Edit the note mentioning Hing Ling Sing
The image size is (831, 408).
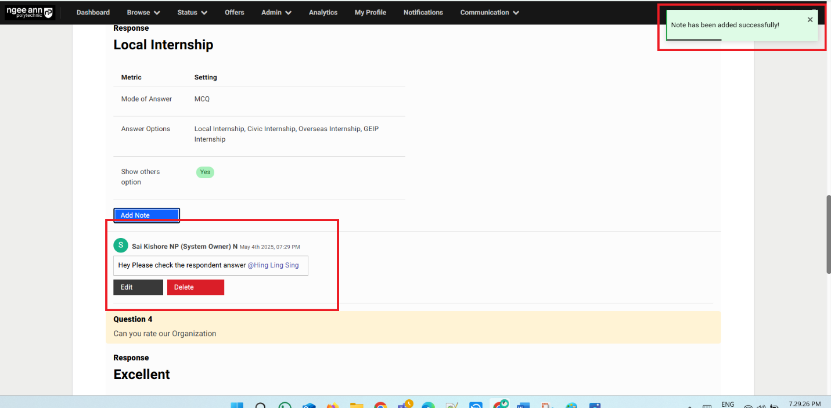pyautogui.click(x=138, y=287)
